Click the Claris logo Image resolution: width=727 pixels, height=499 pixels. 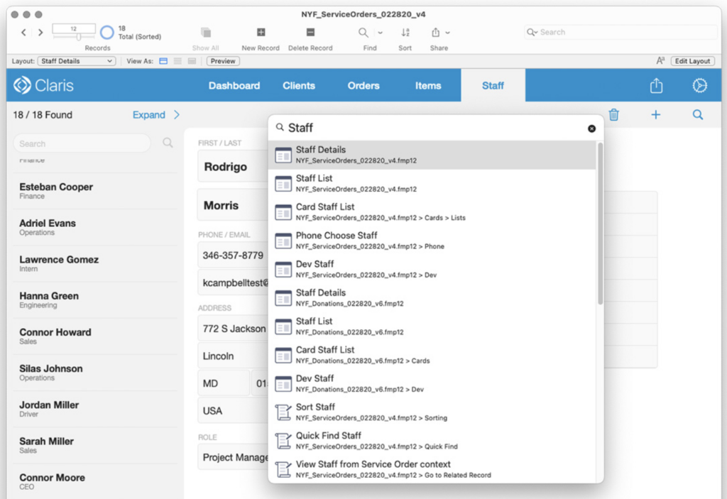click(43, 85)
